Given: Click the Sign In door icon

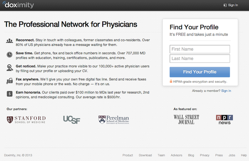Looking at the screenshot, I should tap(225, 5).
